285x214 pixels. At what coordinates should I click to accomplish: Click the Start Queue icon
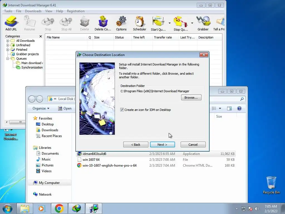tap(158, 23)
